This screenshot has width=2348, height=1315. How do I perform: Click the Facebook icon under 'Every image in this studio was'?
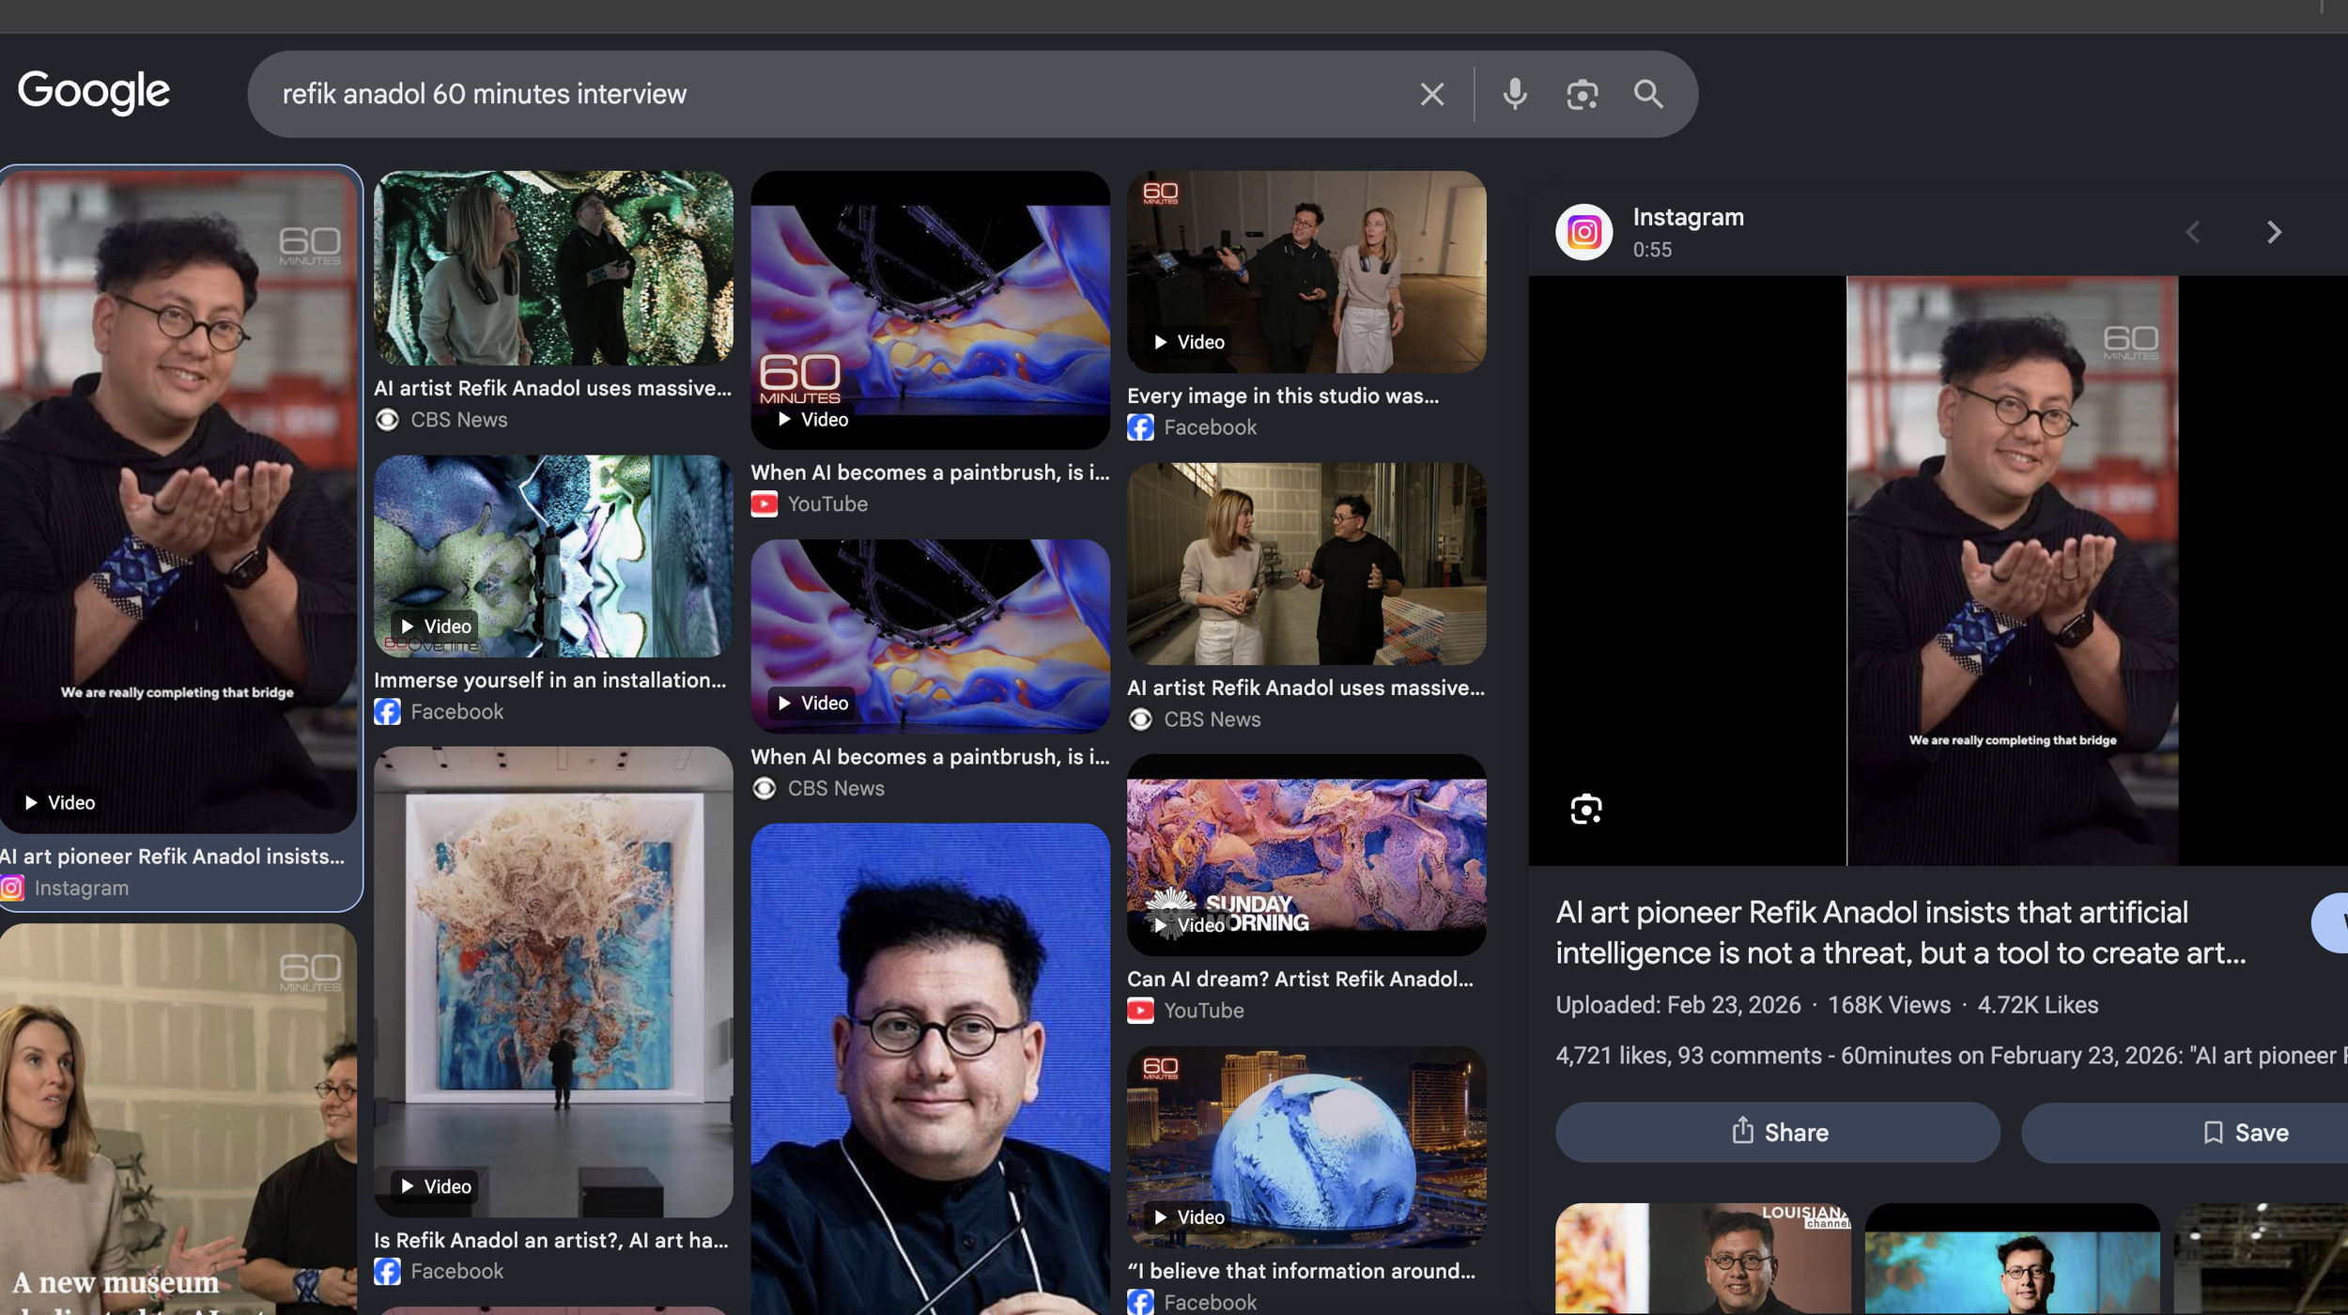(x=1140, y=427)
